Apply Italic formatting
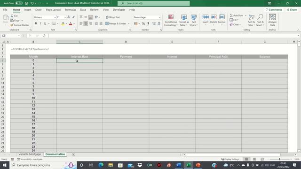 (40, 23)
